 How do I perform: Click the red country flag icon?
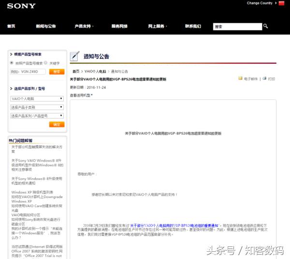coord(281,3)
